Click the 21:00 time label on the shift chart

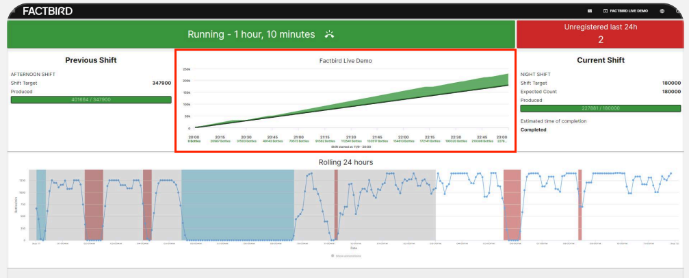299,137
